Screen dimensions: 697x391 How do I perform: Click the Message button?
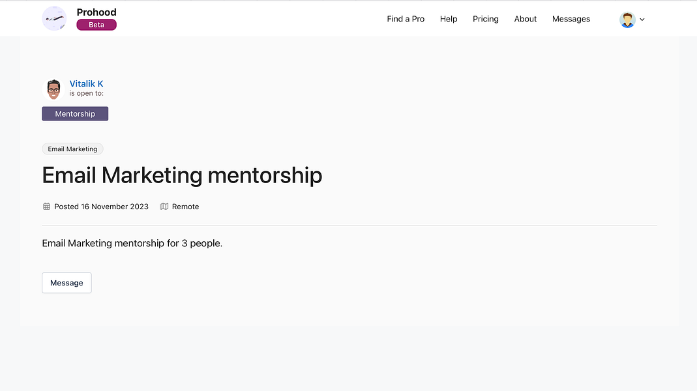[x=67, y=283]
